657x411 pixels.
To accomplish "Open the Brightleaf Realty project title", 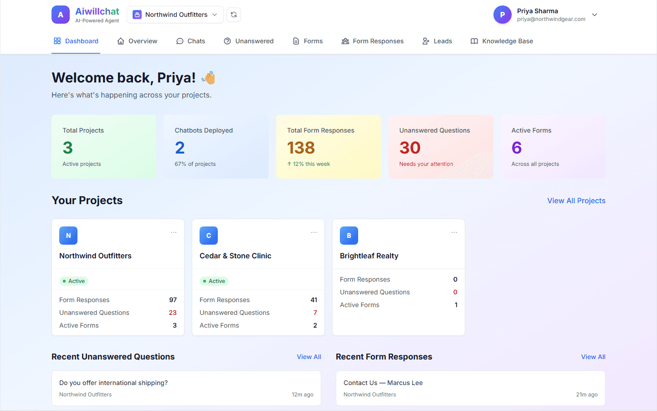I will pyautogui.click(x=369, y=256).
